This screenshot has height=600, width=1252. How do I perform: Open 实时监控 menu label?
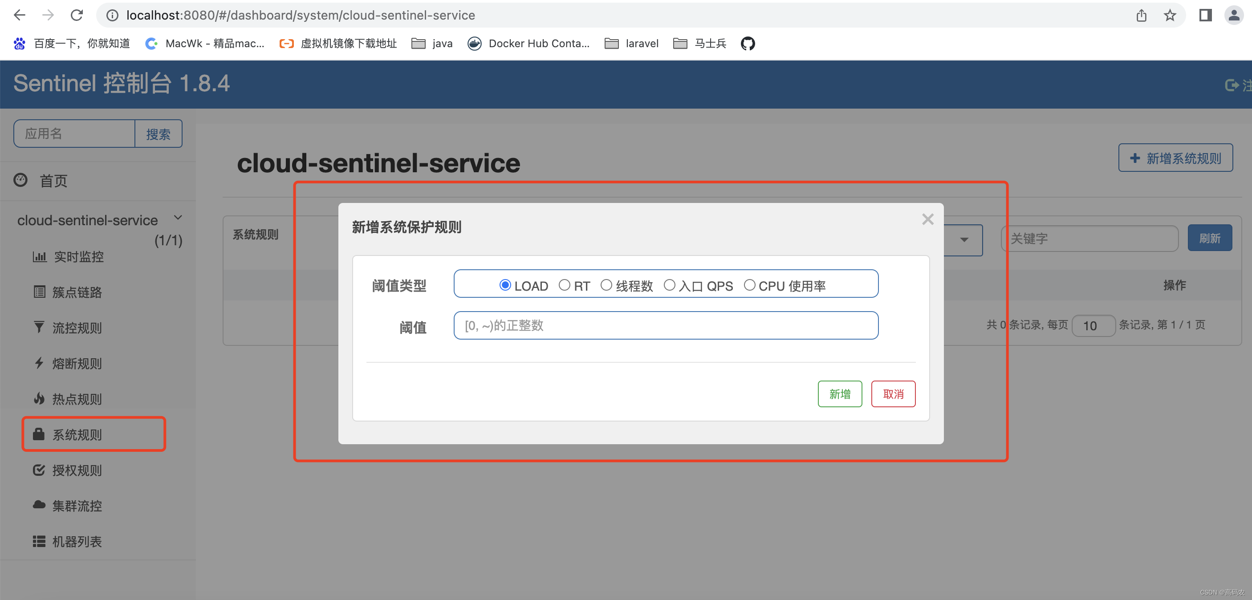(x=79, y=256)
